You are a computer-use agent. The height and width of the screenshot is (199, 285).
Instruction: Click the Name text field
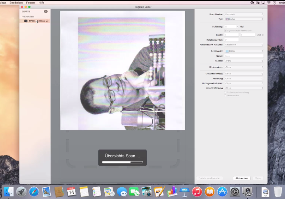[x=244, y=56]
